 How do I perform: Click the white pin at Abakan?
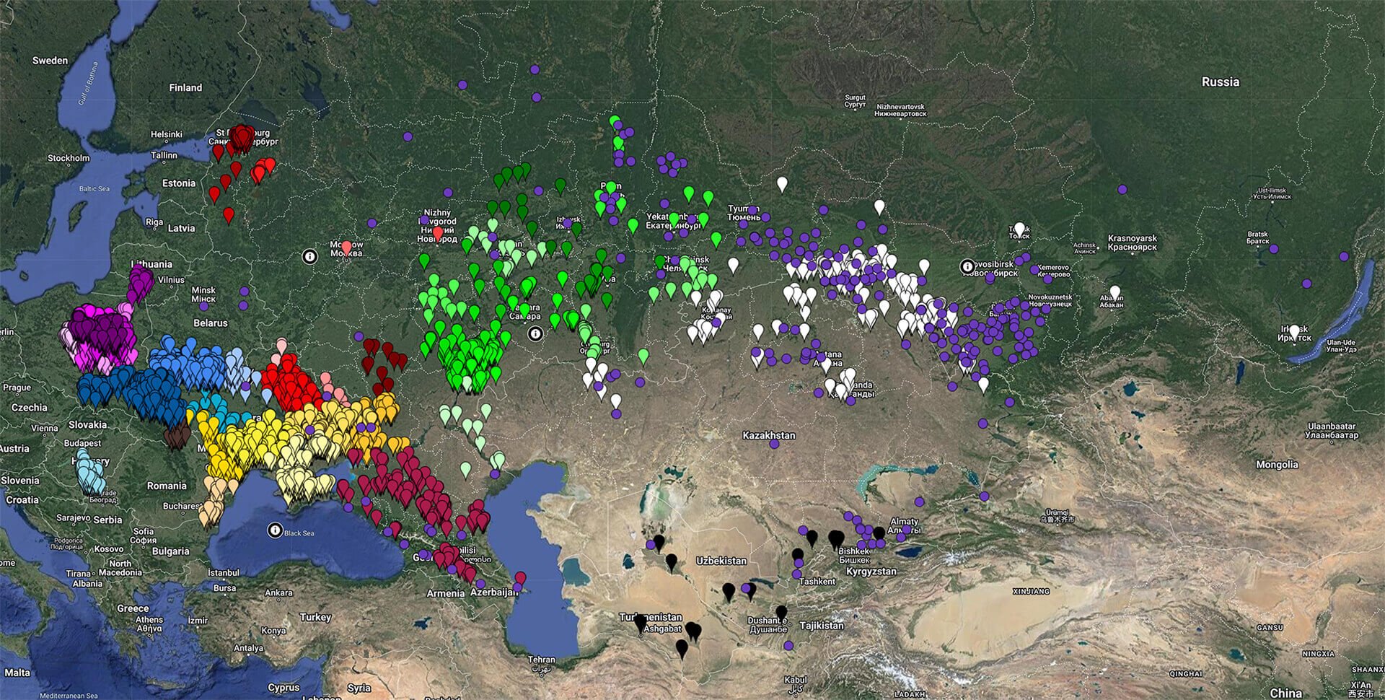point(1115,293)
